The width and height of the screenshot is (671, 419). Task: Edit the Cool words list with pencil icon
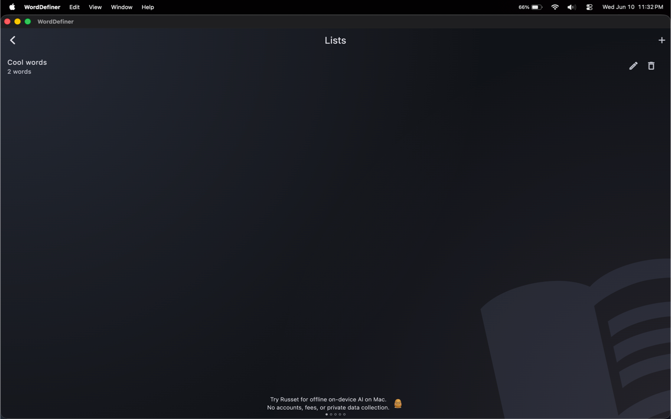[x=633, y=66]
